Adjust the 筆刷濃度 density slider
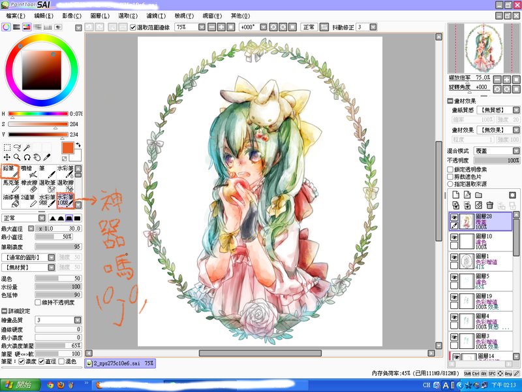Screen dimensions: 522x392 point(58,247)
